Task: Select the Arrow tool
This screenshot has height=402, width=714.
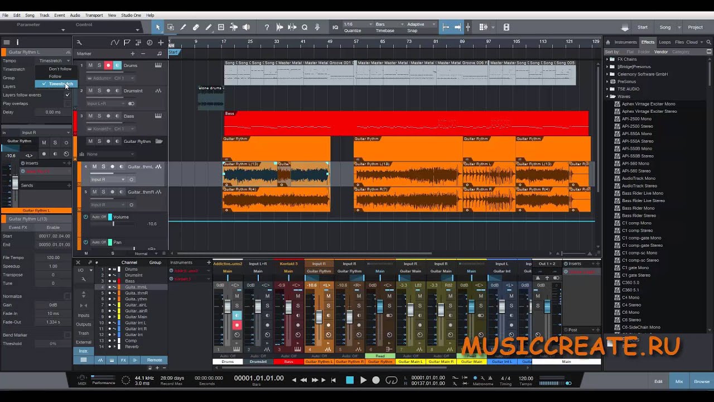Action: (x=158, y=27)
